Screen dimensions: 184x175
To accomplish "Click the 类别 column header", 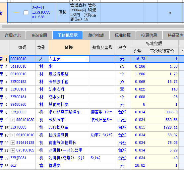I will (41, 47).
